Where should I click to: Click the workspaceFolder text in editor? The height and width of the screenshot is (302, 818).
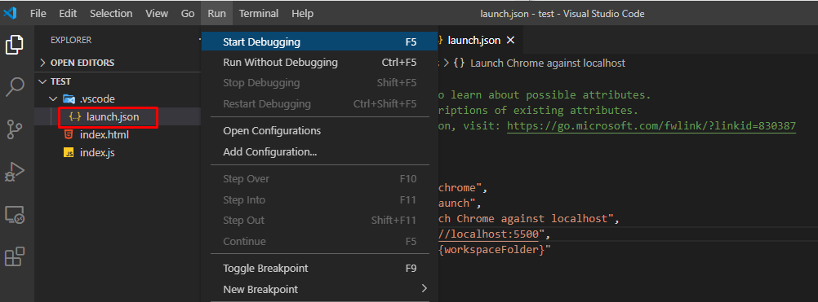pyautogui.click(x=492, y=250)
